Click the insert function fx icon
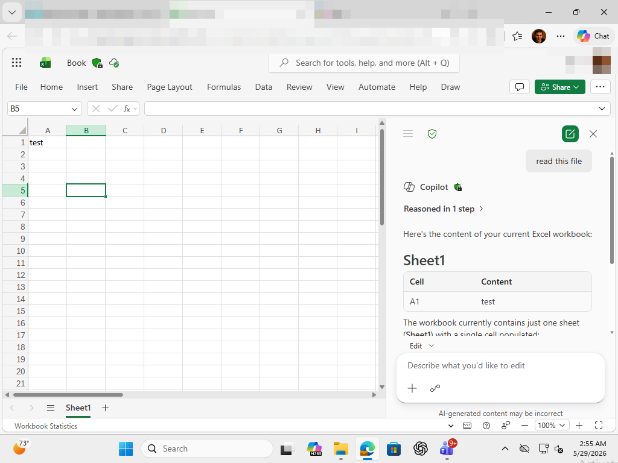 [x=127, y=109]
